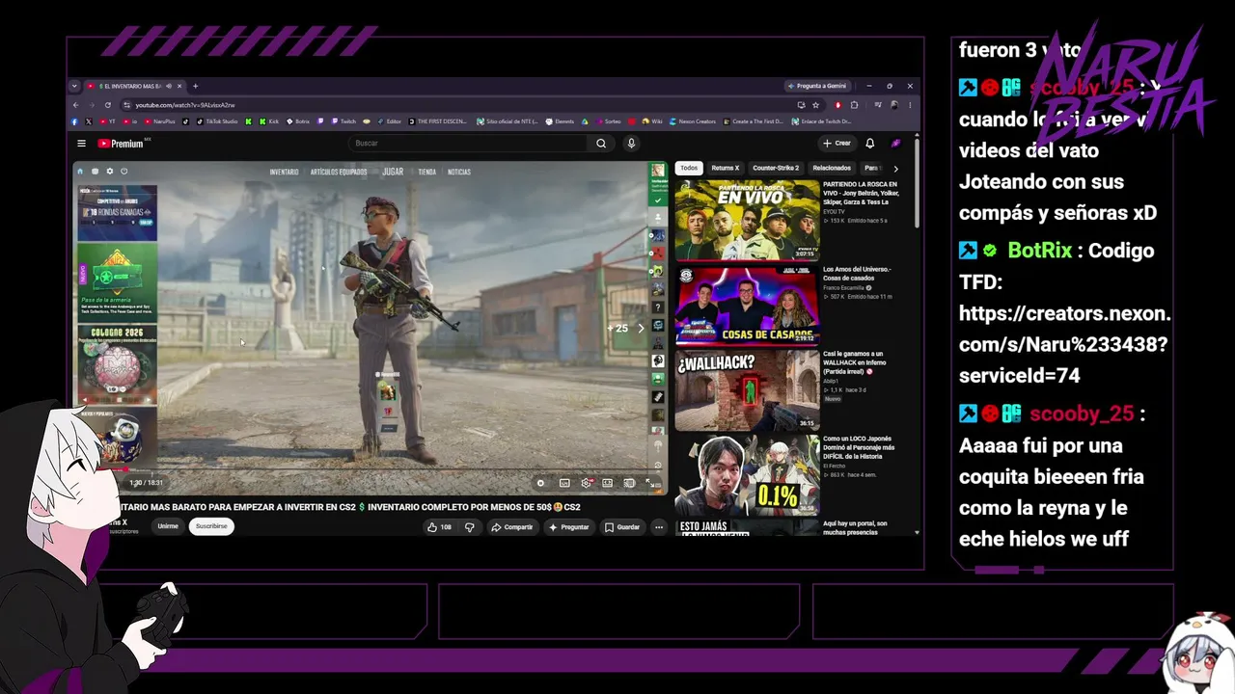
Task: Click the CS2 settings gear in the video
Action: coord(109,172)
